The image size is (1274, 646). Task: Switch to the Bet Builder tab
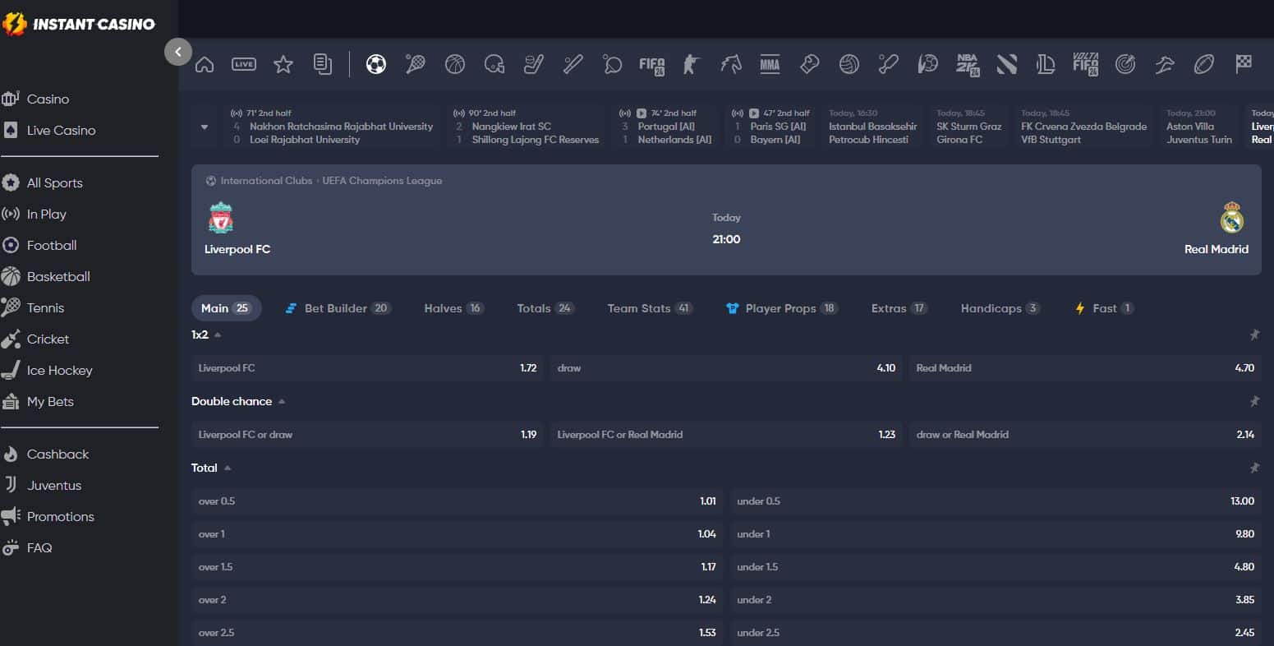click(338, 308)
